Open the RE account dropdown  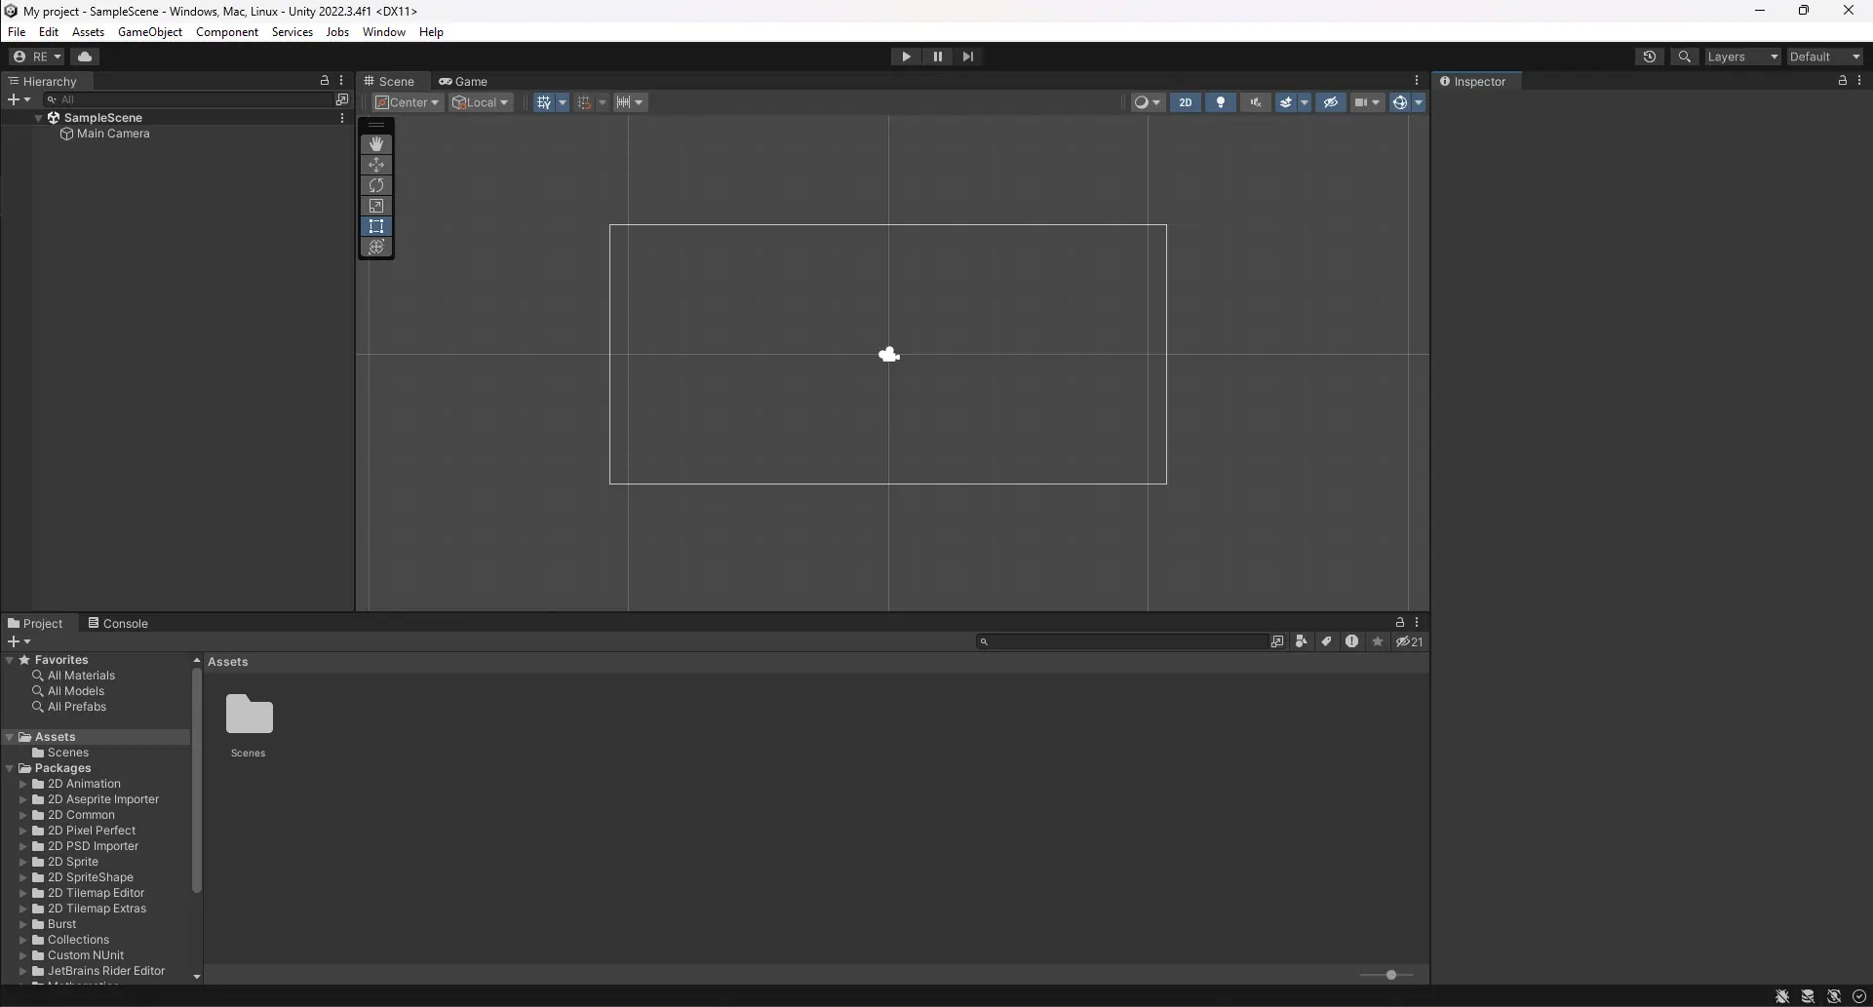(x=37, y=57)
